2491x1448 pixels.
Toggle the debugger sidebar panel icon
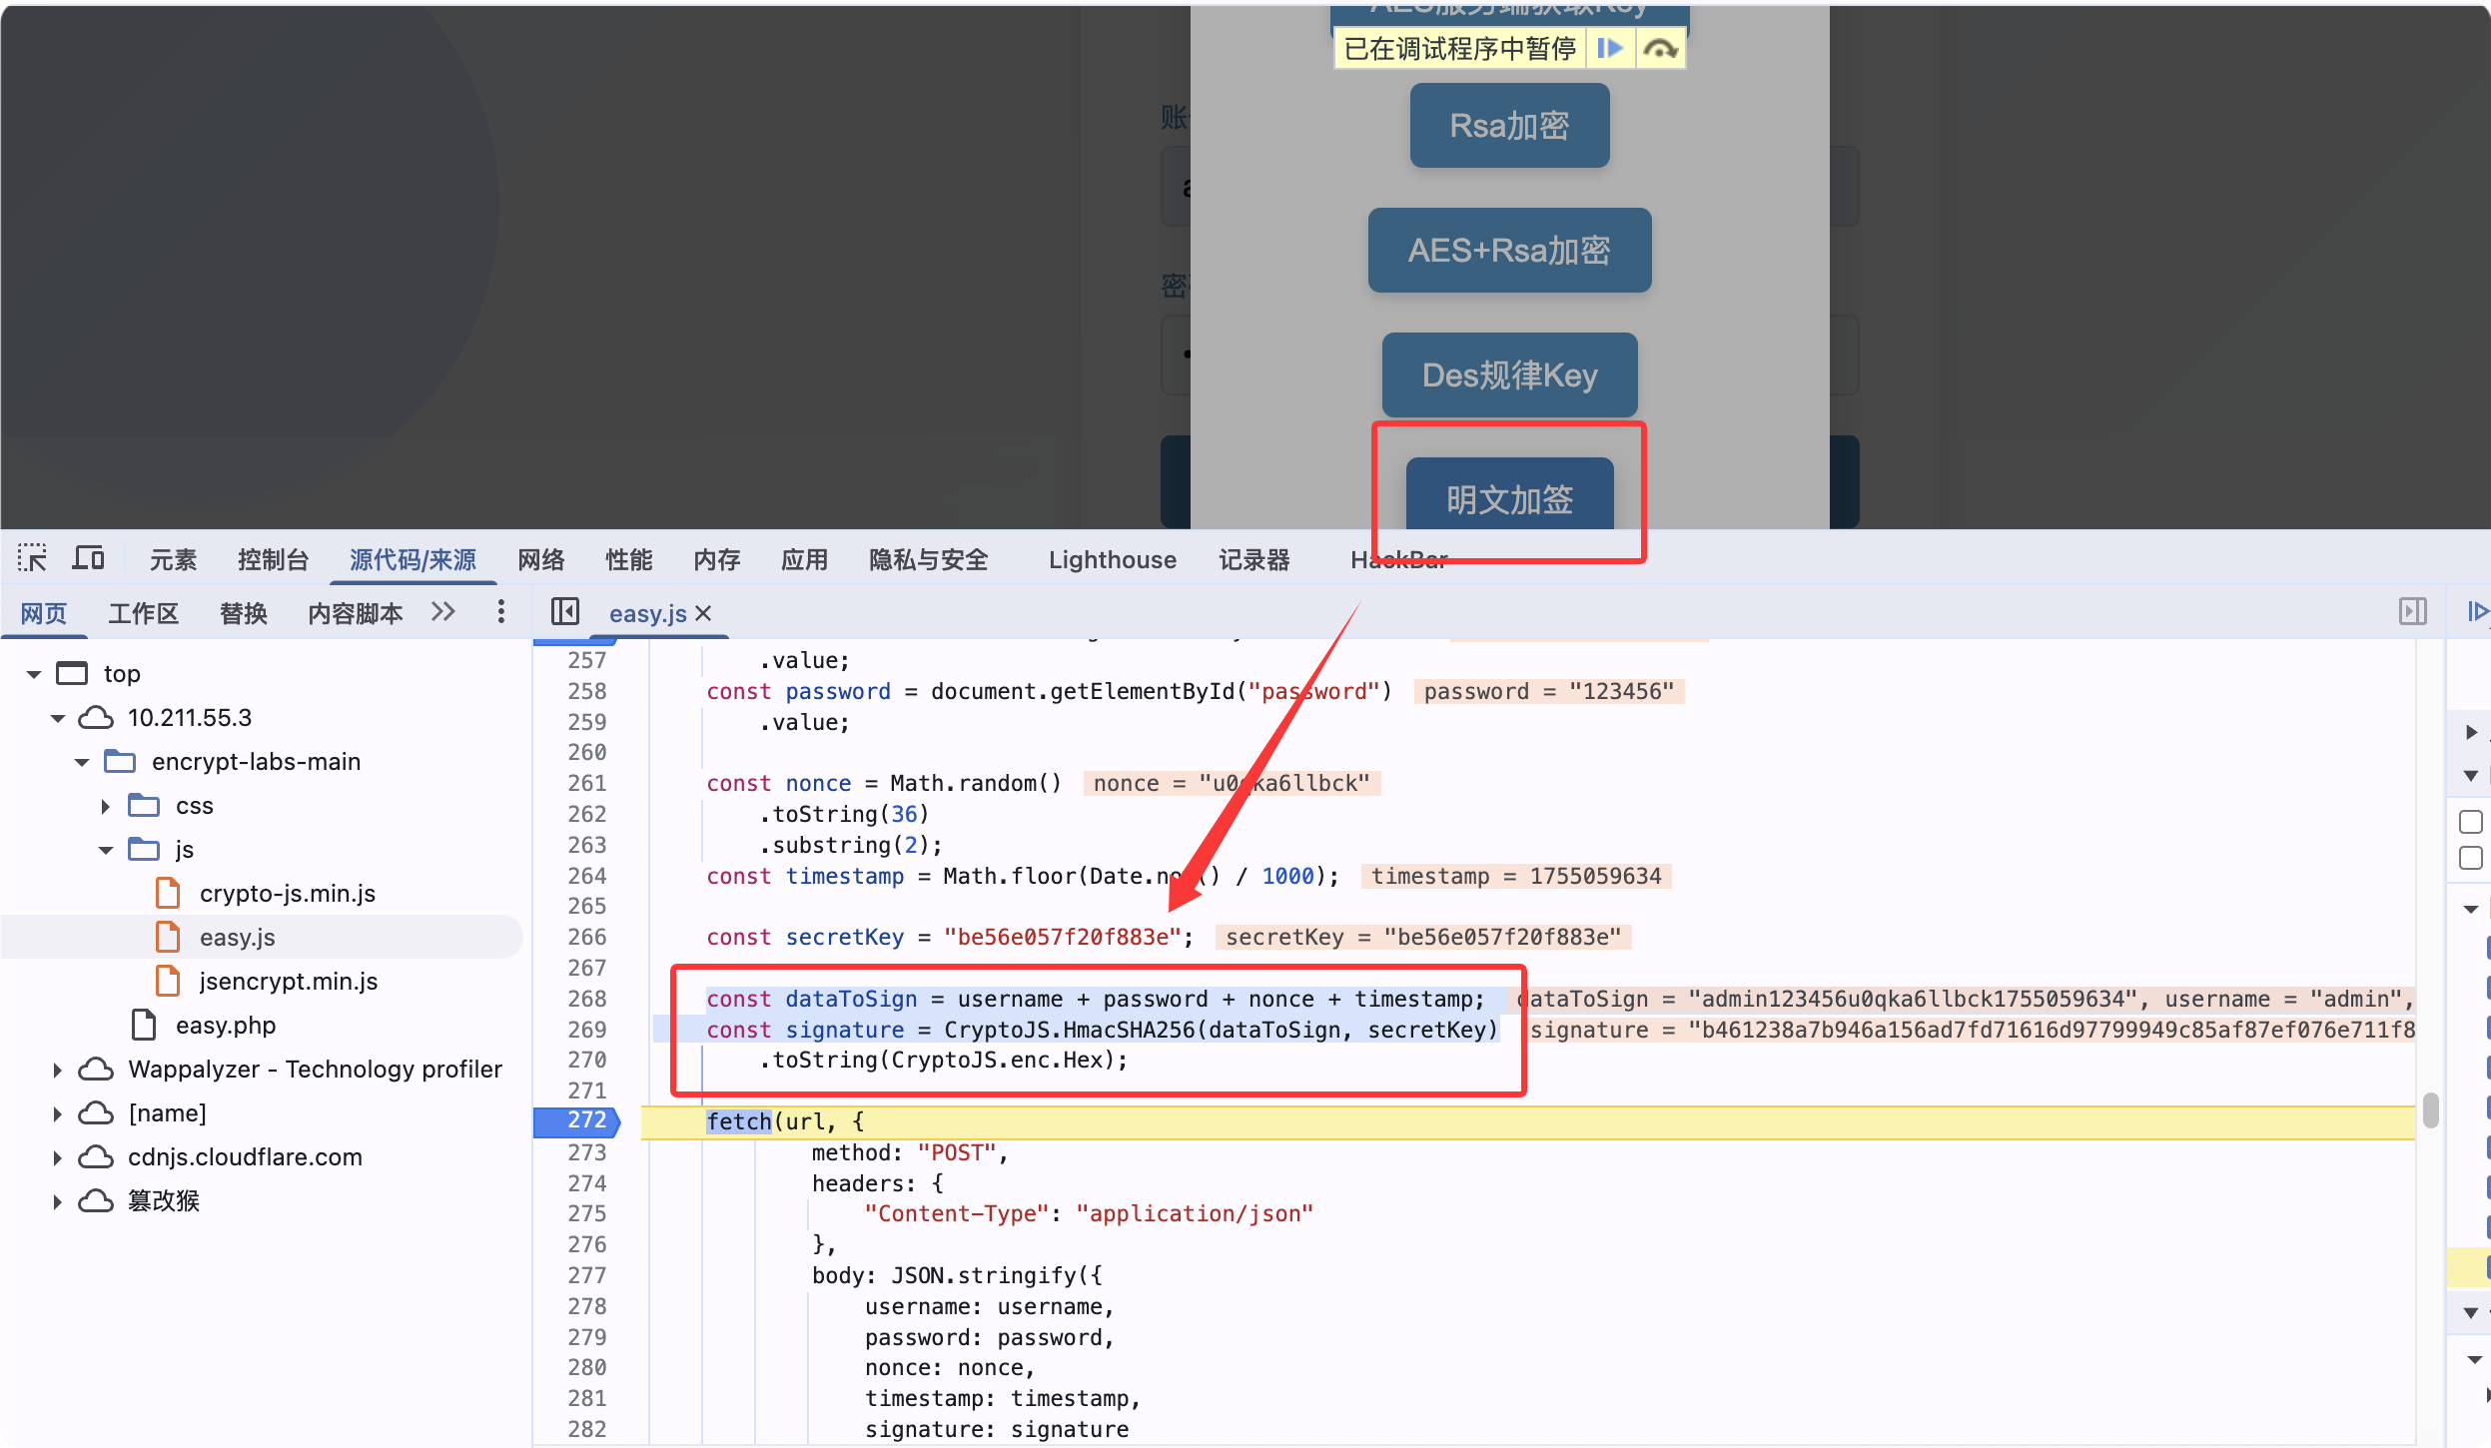click(2412, 611)
